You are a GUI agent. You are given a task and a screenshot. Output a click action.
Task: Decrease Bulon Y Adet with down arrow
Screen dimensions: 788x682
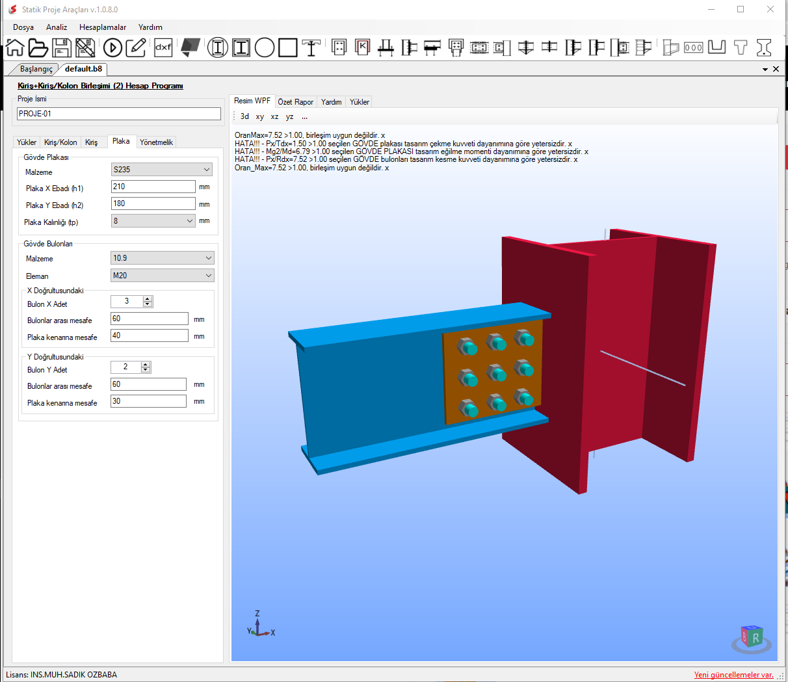pos(146,370)
